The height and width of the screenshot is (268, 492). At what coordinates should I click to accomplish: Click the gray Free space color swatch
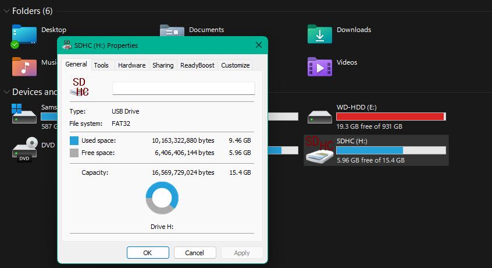(74, 153)
